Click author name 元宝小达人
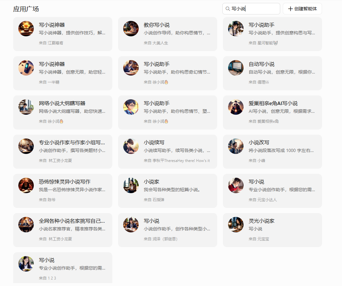The width and height of the screenshot is (342, 286). click(267, 200)
